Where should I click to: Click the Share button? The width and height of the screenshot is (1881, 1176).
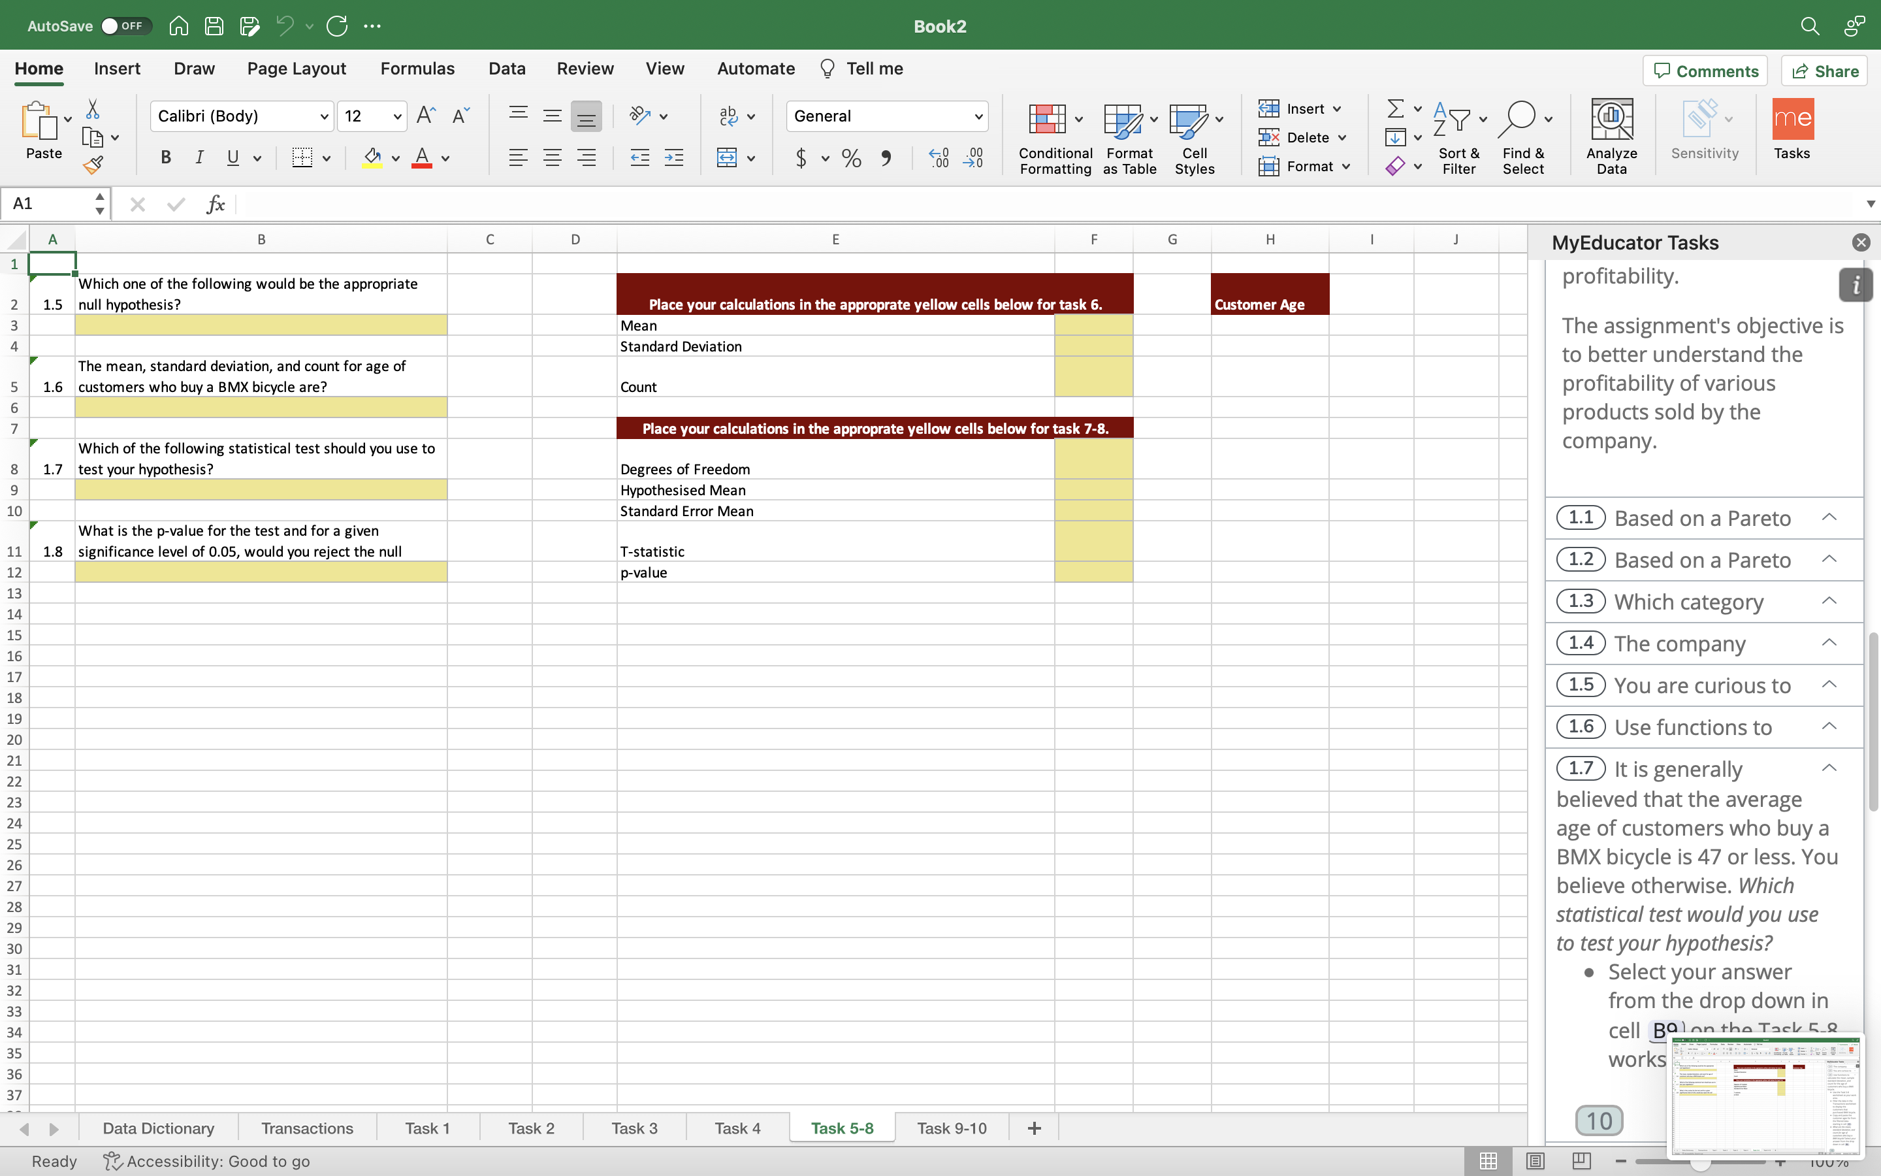click(1824, 71)
